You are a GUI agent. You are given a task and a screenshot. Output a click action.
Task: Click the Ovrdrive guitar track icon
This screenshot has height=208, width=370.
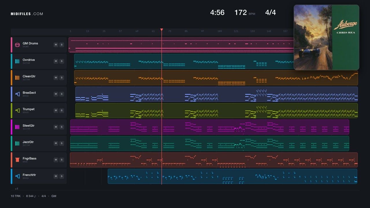coord(17,61)
